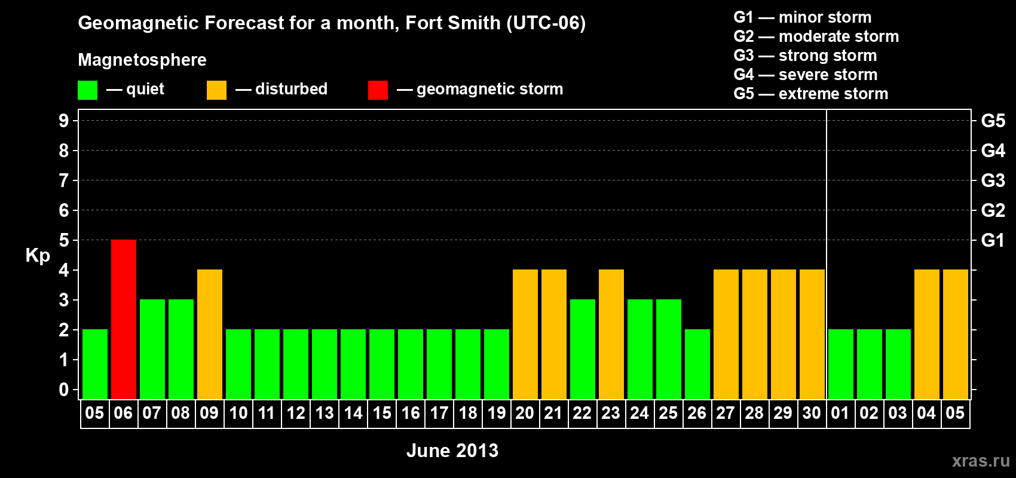Screen dimensions: 1016x478
Task: Click the date label 28 on axis
Action: coord(754,413)
